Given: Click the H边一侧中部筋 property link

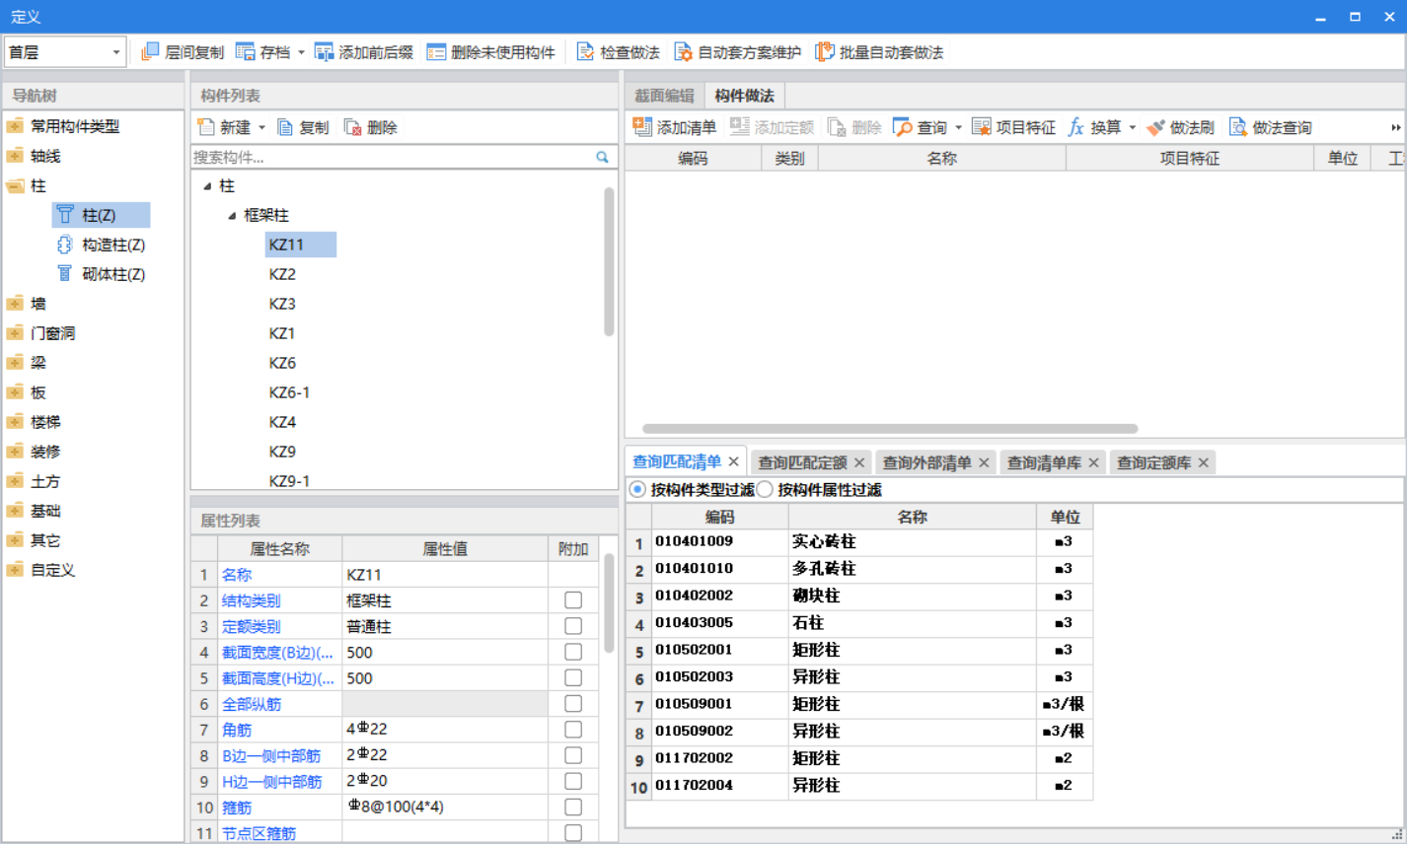Looking at the screenshot, I should point(271,781).
